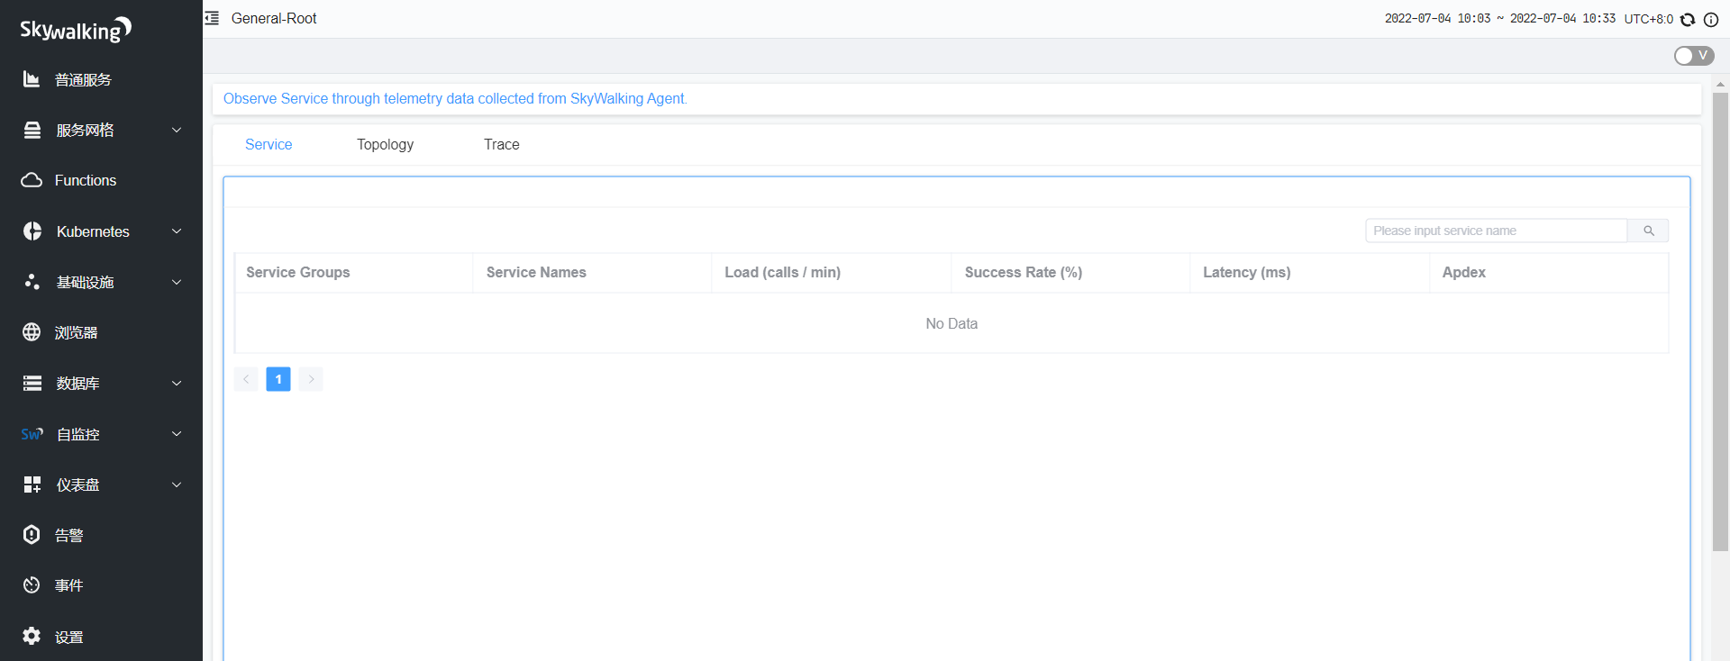Click the 事件 clock icon
The width and height of the screenshot is (1730, 661).
click(x=32, y=585)
